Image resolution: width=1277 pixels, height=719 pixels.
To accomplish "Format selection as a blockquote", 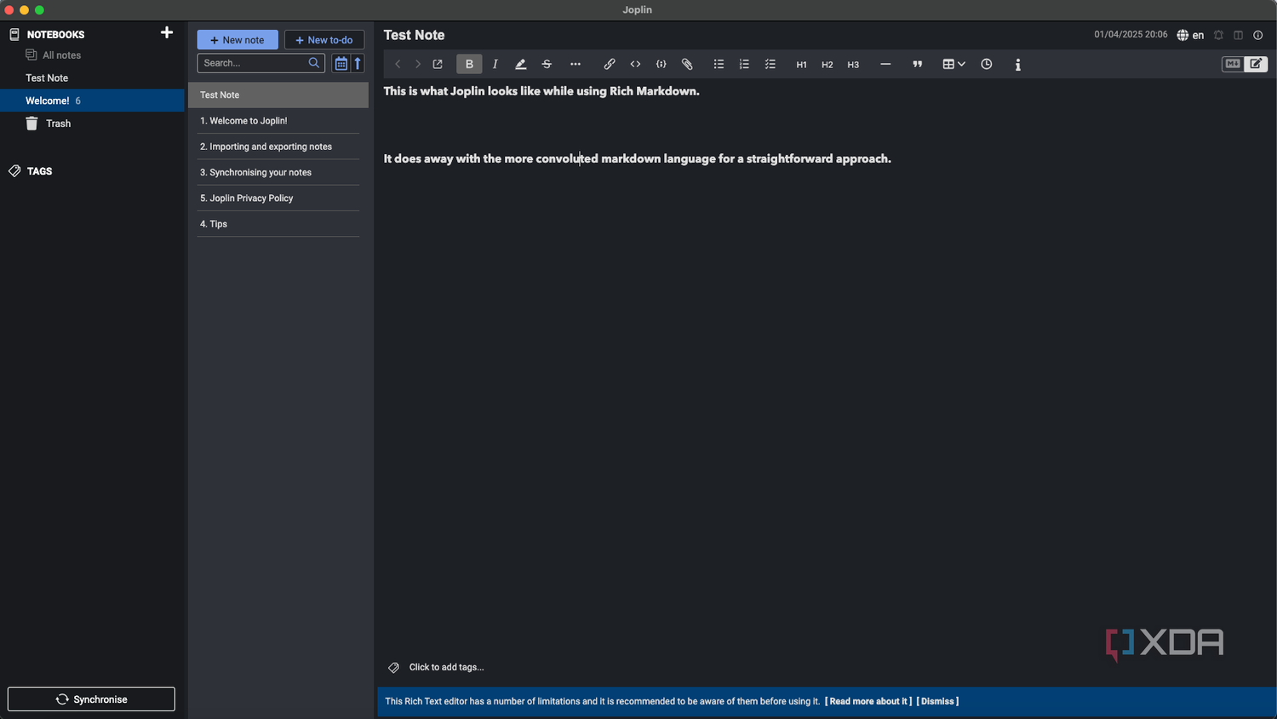I will [918, 64].
